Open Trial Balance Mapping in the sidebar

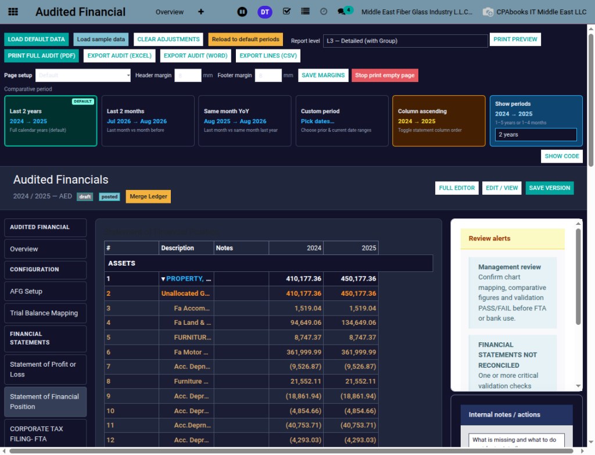point(45,313)
